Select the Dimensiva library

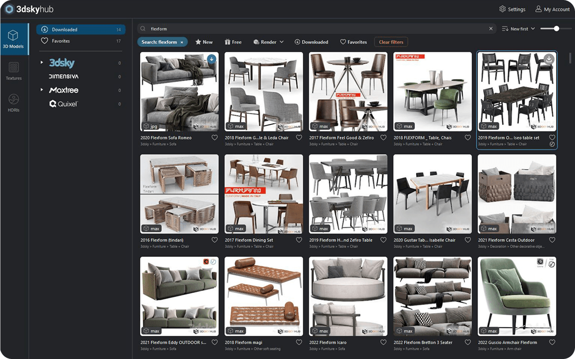[x=64, y=76]
